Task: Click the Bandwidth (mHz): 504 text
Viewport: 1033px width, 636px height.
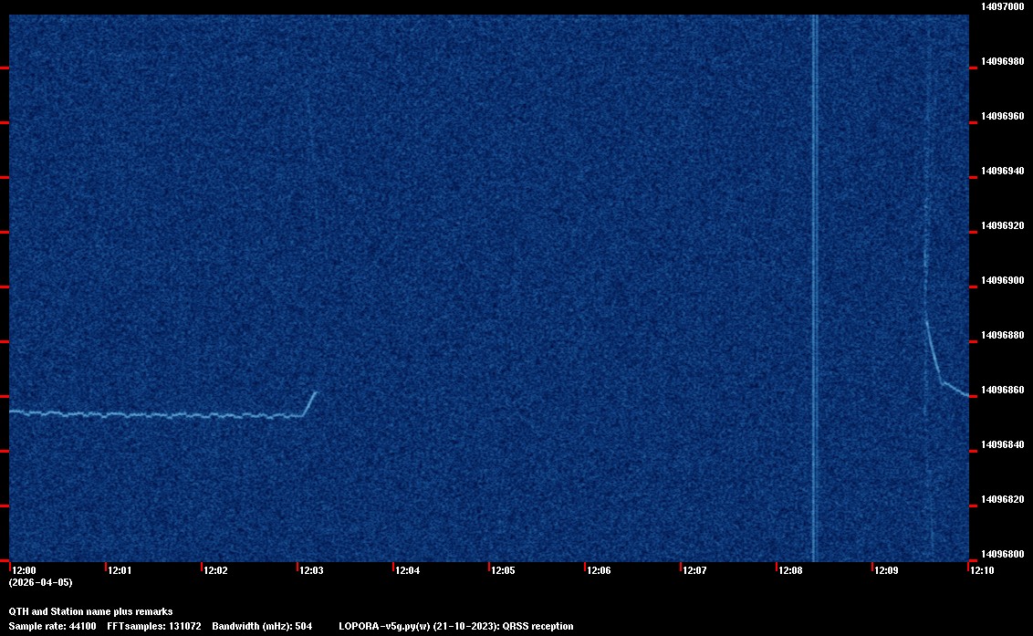Action: point(262,626)
